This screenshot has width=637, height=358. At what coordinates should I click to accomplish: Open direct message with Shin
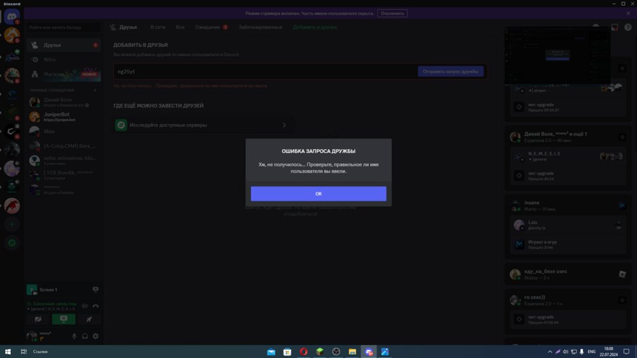pos(64,132)
